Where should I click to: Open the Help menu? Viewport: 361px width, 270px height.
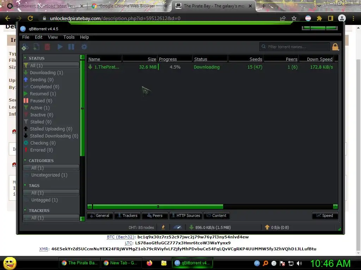point(84,37)
